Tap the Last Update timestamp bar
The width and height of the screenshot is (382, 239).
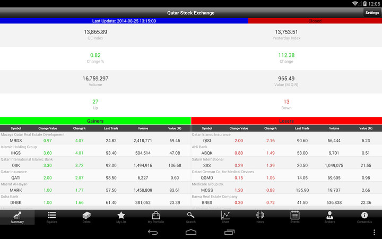[x=124, y=21]
